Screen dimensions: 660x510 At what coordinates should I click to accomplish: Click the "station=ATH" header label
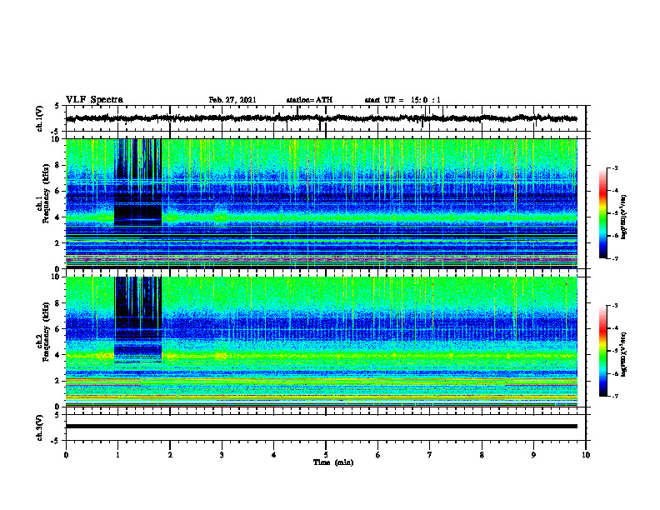point(309,100)
